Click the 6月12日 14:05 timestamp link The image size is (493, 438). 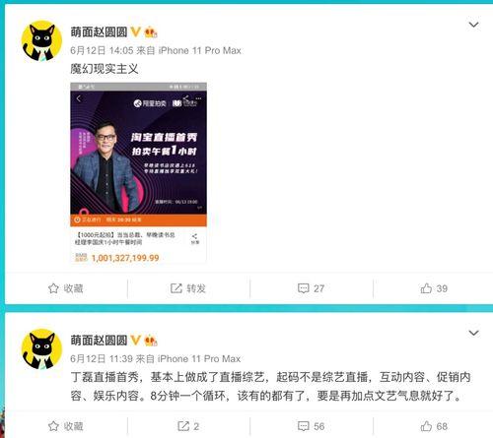[x=102, y=50]
